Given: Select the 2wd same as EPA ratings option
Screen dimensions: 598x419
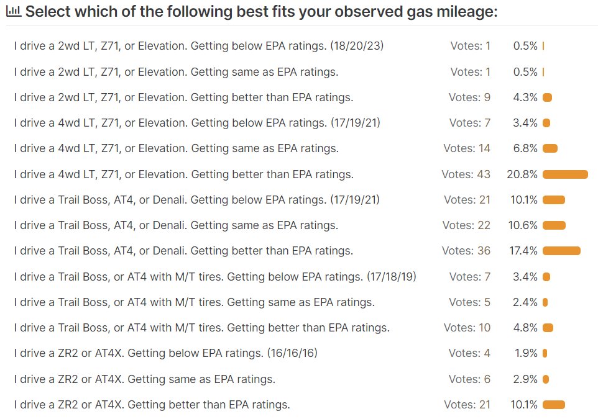Looking at the screenshot, I should 176,72.
